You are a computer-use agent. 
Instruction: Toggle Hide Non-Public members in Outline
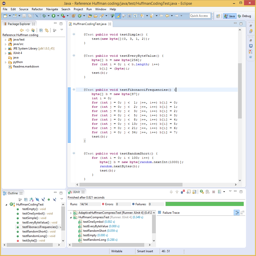(x=49, y=199)
